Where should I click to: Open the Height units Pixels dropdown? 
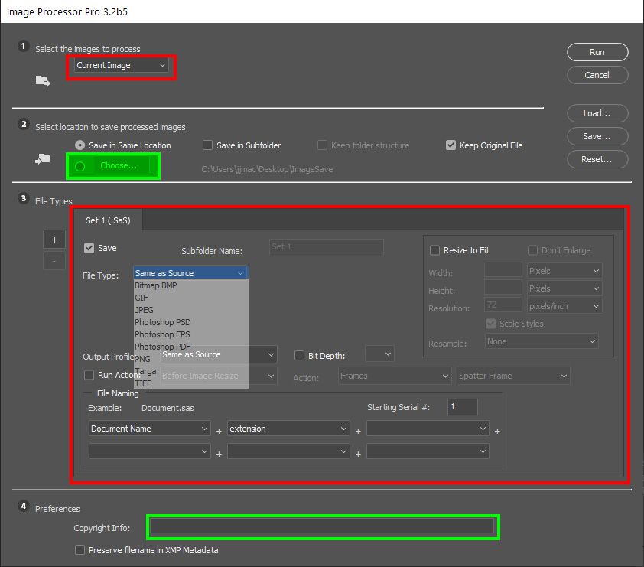(x=564, y=288)
